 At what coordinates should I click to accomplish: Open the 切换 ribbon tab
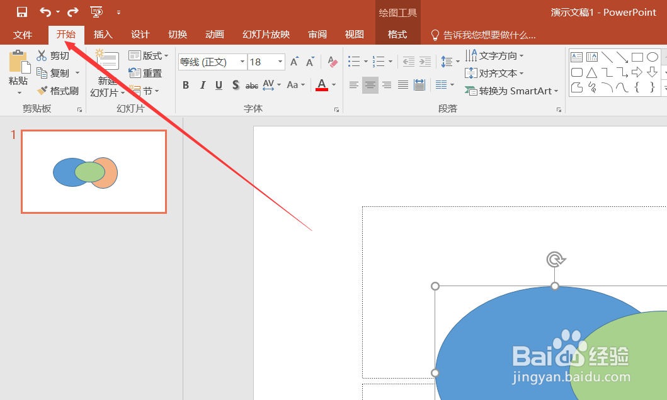178,35
